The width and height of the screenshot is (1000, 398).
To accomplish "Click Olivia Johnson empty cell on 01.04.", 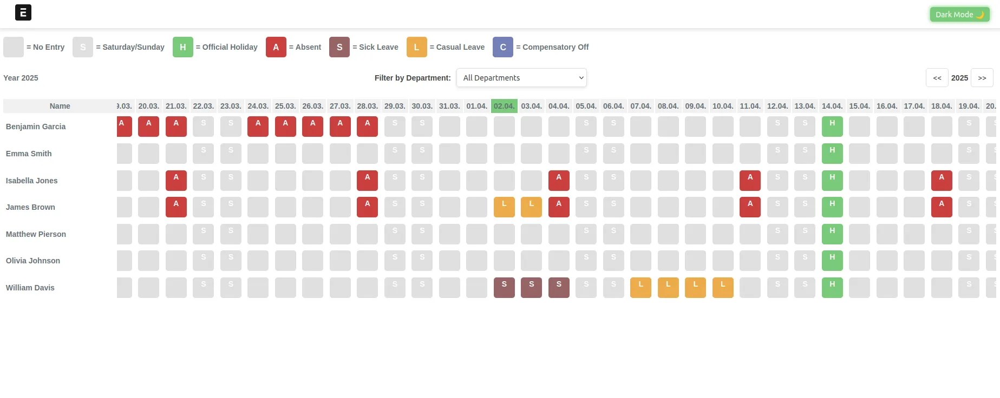I will click(476, 261).
